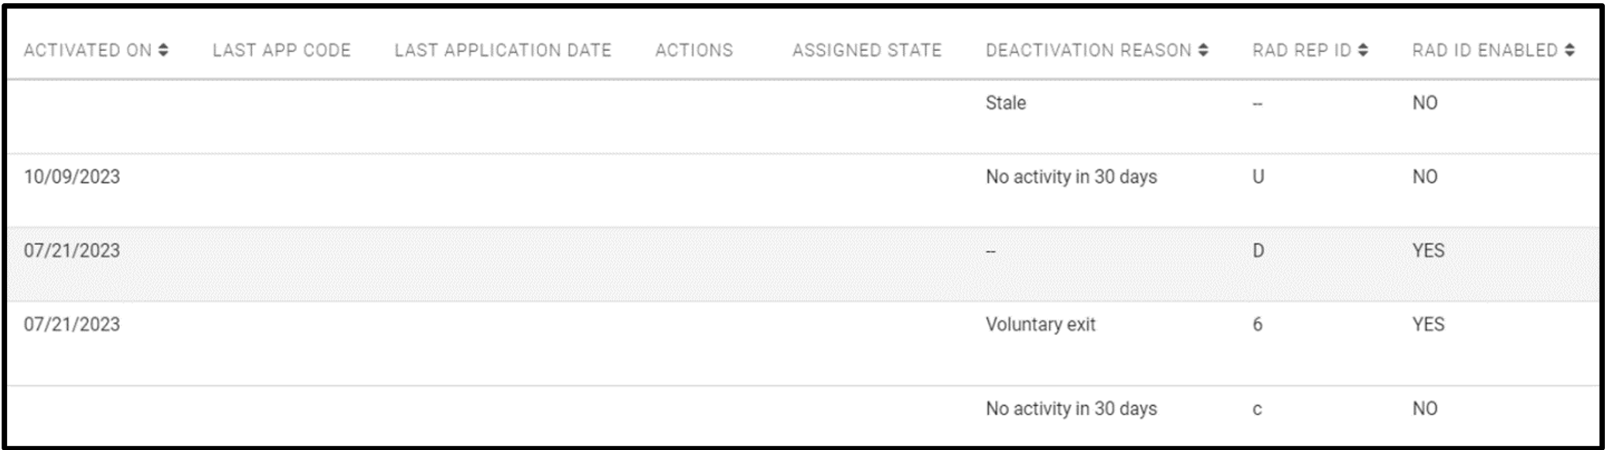This screenshot has width=1605, height=450.
Task: Click the YES value in highlighted row
Action: [1427, 251]
